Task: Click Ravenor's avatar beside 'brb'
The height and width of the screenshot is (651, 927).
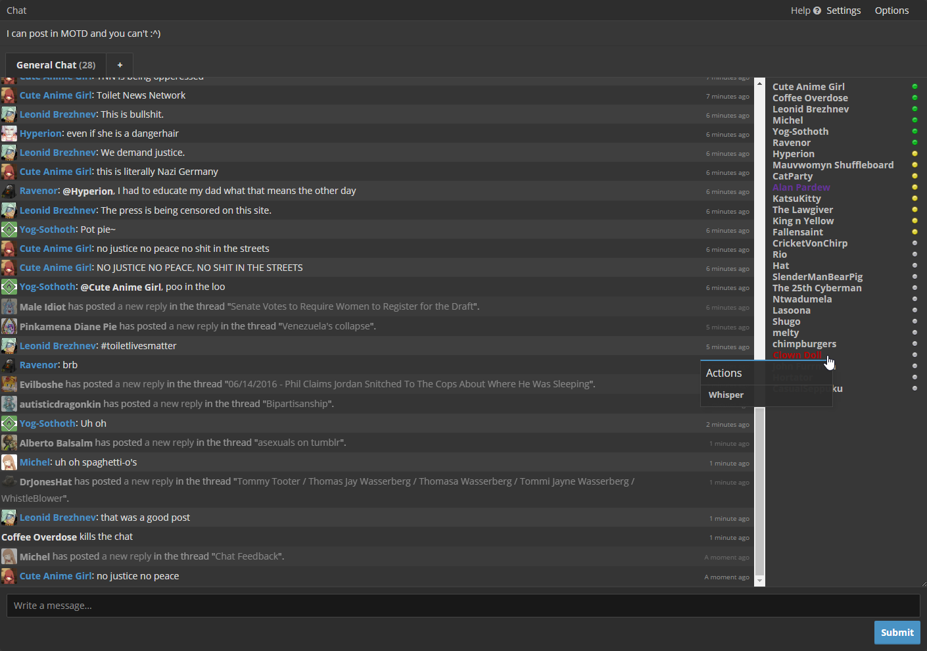Action: pyautogui.click(x=9, y=365)
